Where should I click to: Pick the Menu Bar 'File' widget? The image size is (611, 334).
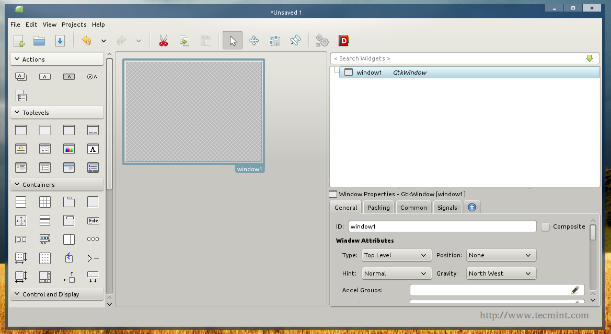pos(93,221)
